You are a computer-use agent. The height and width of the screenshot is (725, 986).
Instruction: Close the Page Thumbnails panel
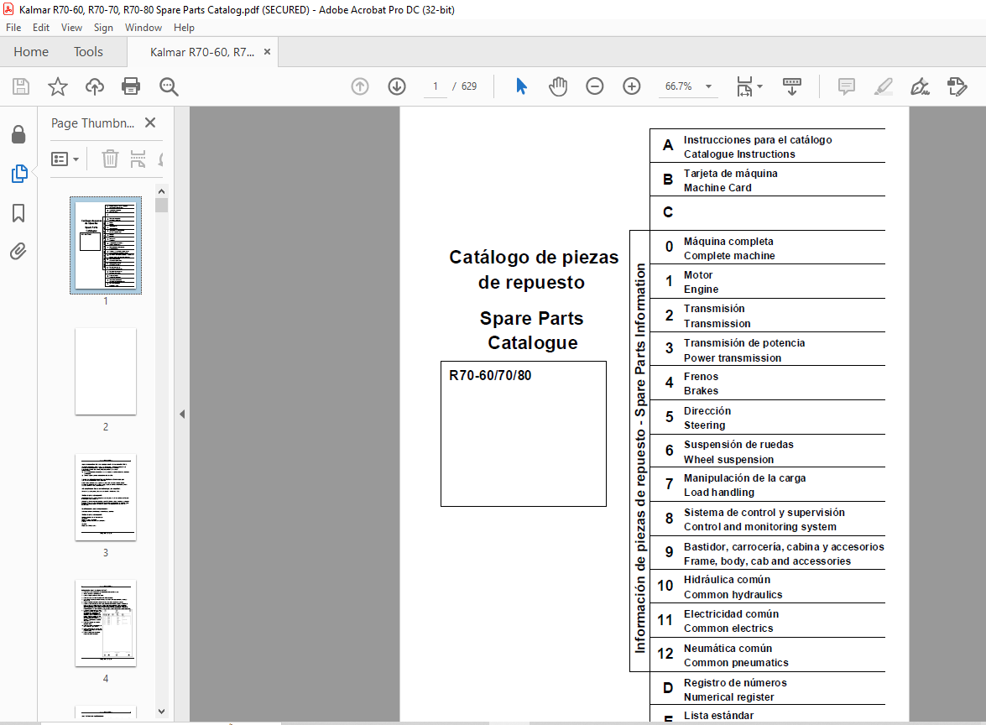click(149, 123)
